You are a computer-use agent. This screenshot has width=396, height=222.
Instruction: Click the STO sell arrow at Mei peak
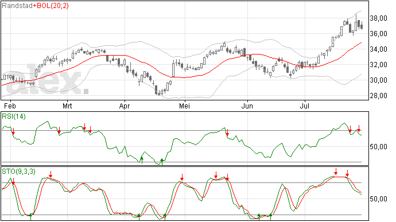click(182, 177)
